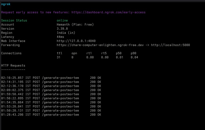Viewport: 205px width, 130px height.
Task: Select the Latency label
Action: [x=8, y=37]
